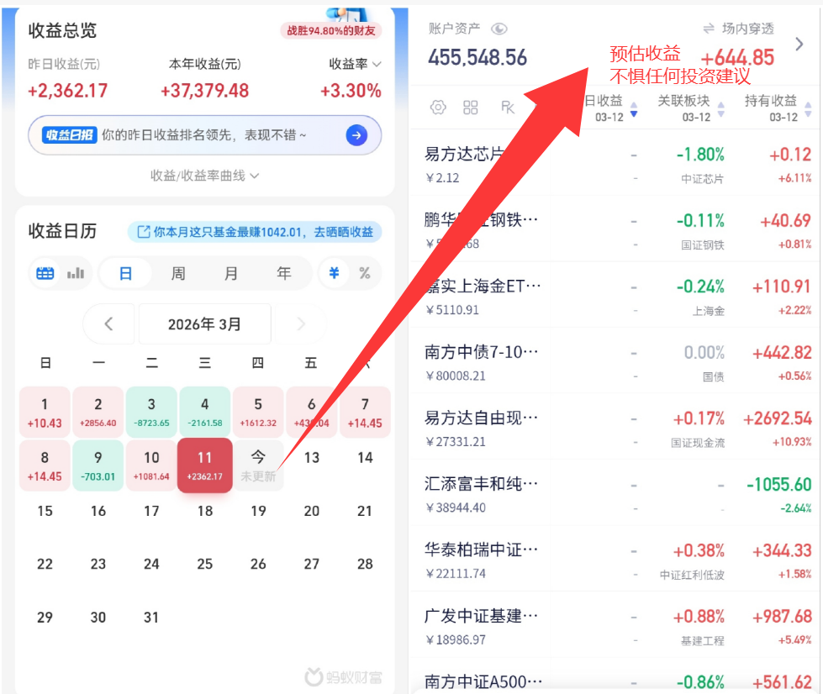Viewport: 823px width, 694px height.
Task: Show earnings in yuan ¥
Action: click(334, 273)
